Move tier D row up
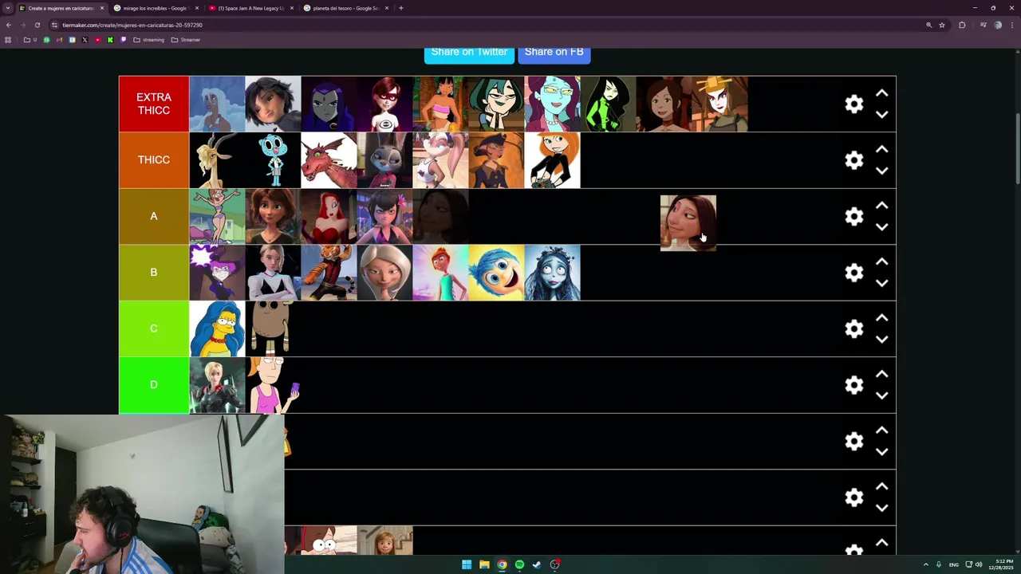The width and height of the screenshot is (1021, 574). [x=881, y=374]
